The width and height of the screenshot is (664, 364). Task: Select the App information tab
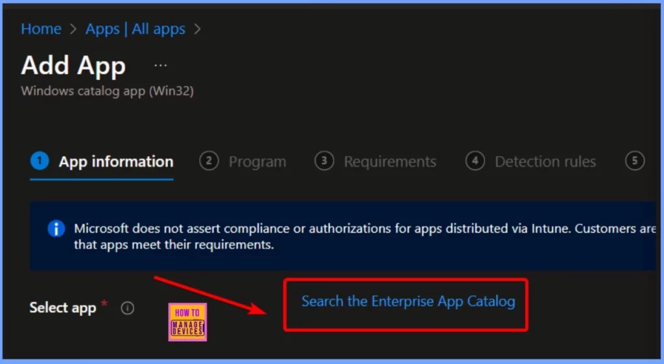tap(102, 161)
